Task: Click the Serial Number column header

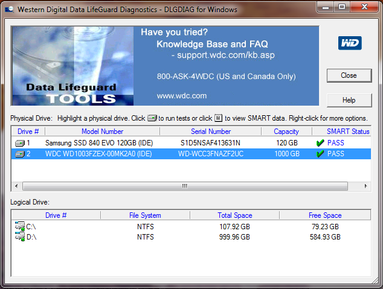Action: [211, 132]
